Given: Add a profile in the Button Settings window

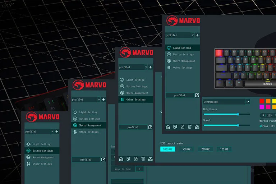Looking at the screenshot, I should tap(57, 132).
